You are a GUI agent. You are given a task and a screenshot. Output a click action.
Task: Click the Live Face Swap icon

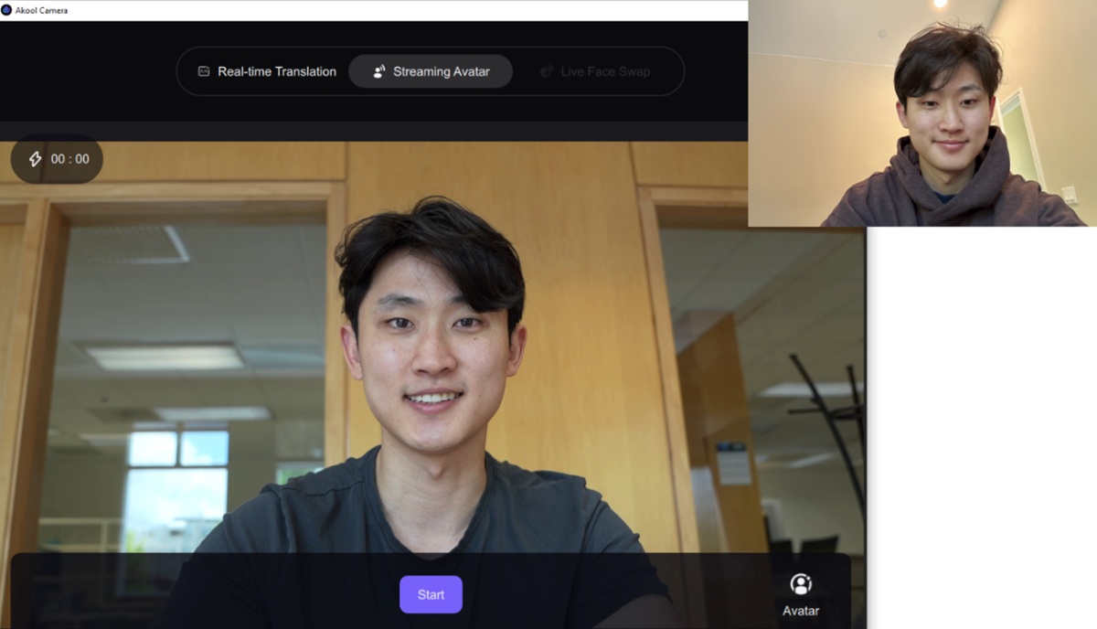point(547,71)
